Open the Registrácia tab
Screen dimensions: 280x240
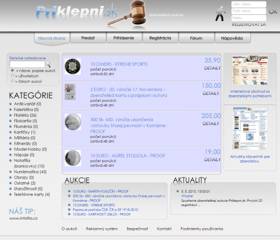coord(160,38)
